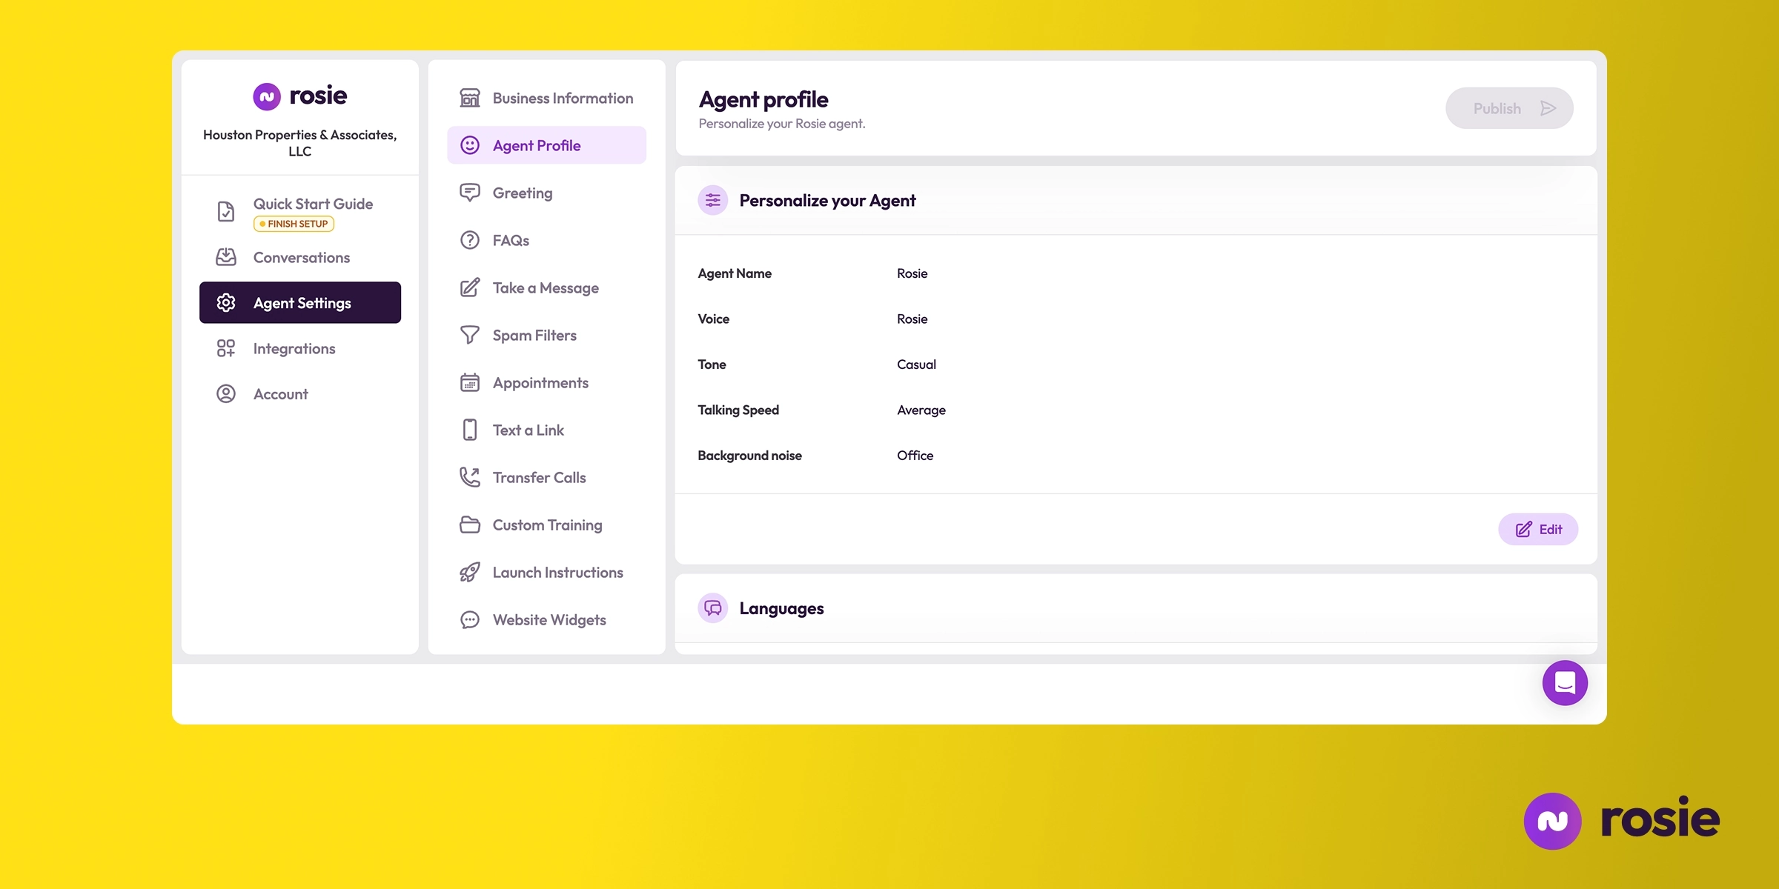
Task: Click the Quick Start Guide document icon
Action: [x=226, y=211]
